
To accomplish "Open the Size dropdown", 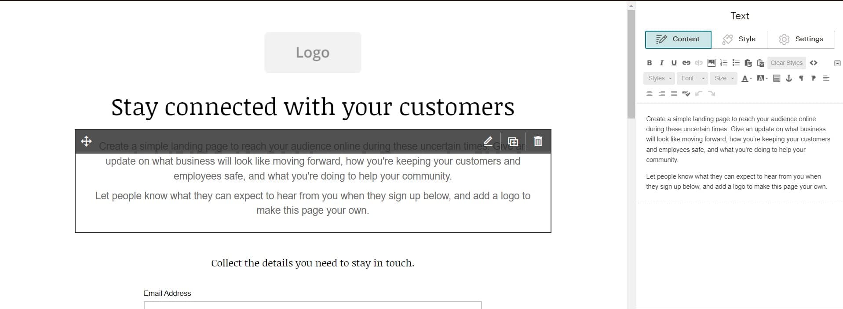I will click(x=723, y=78).
